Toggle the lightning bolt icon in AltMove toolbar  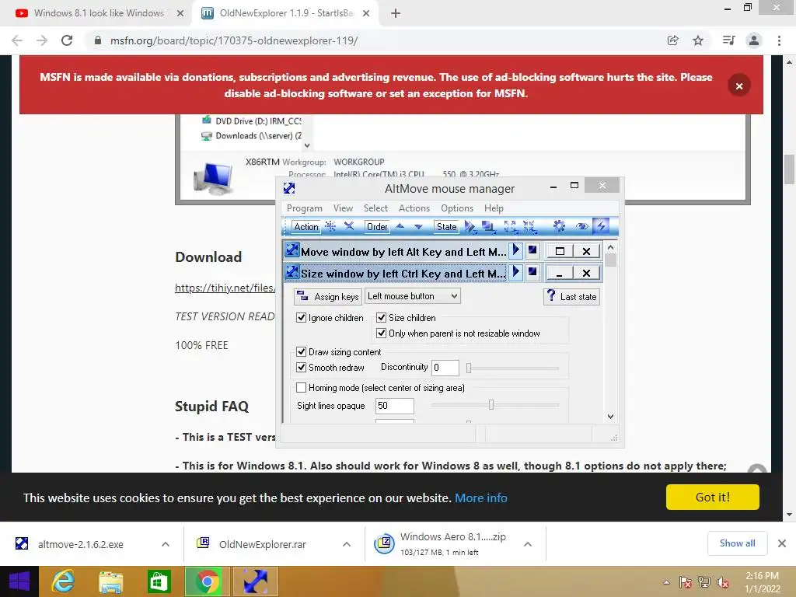click(601, 226)
